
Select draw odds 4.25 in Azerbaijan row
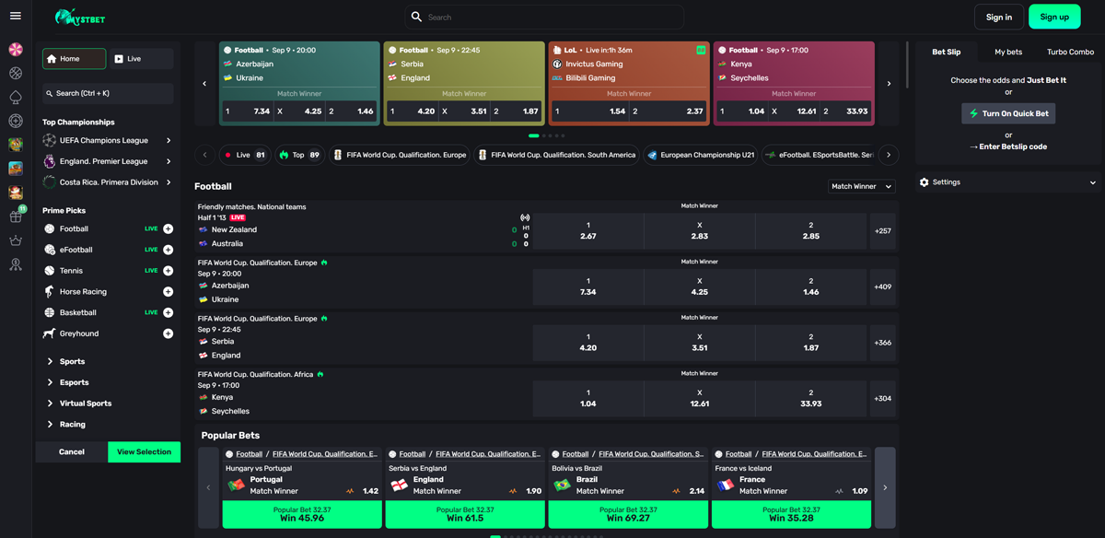click(x=700, y=287)
